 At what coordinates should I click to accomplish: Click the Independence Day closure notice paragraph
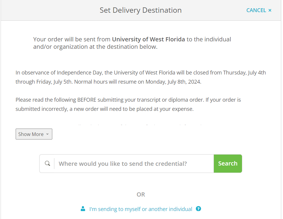pos(141,77)
